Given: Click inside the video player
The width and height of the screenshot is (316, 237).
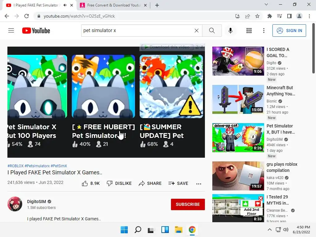Looking at the screenshot, I should click(106, 102).
